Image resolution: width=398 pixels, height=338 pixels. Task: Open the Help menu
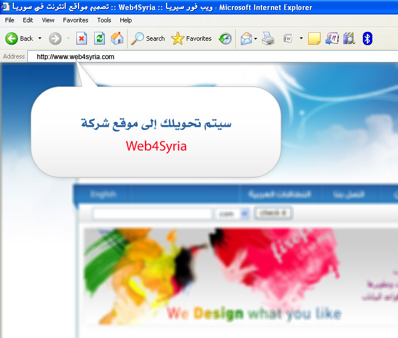pos(125,20)
